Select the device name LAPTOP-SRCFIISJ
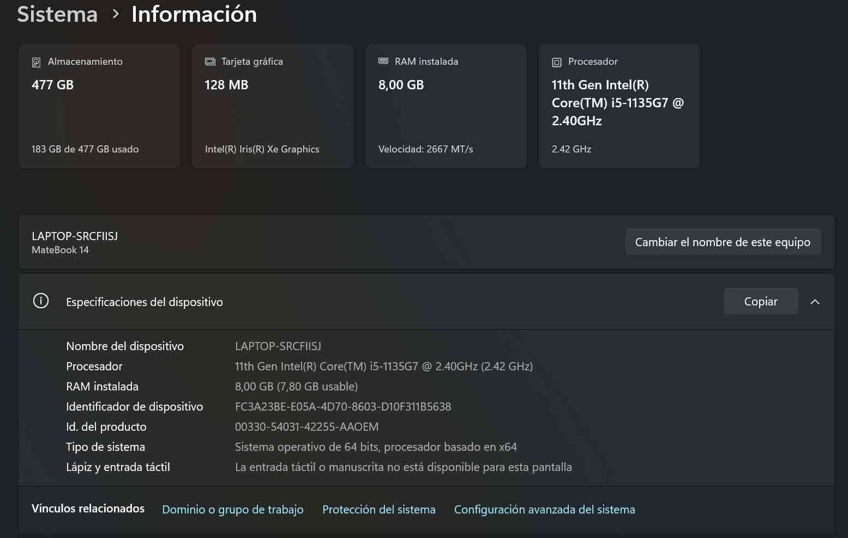 (x=278, y=346)
